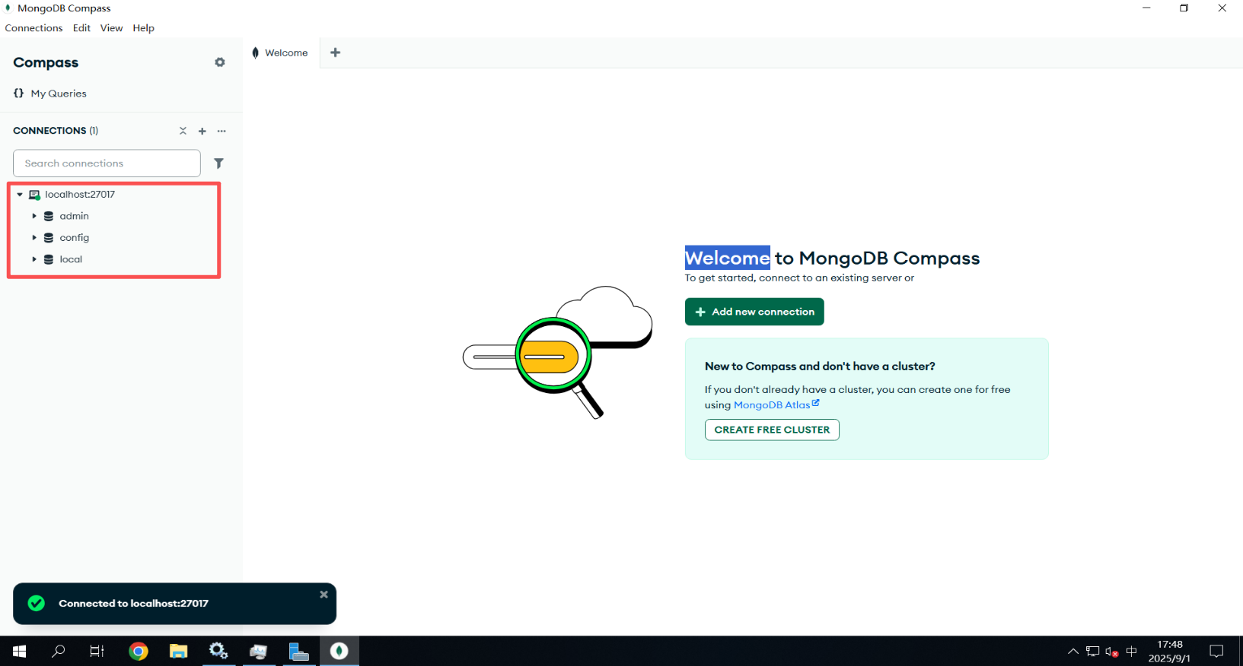Open Windows taskbar search
The height and width of the screenshot is (666, 1243).
click(x=59, y=651)
